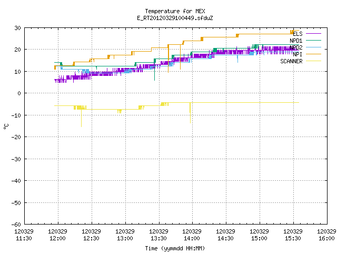Viewport: 337px width, 253px height.
Task: Click the y-axis value -20
Action: point(16,137)
